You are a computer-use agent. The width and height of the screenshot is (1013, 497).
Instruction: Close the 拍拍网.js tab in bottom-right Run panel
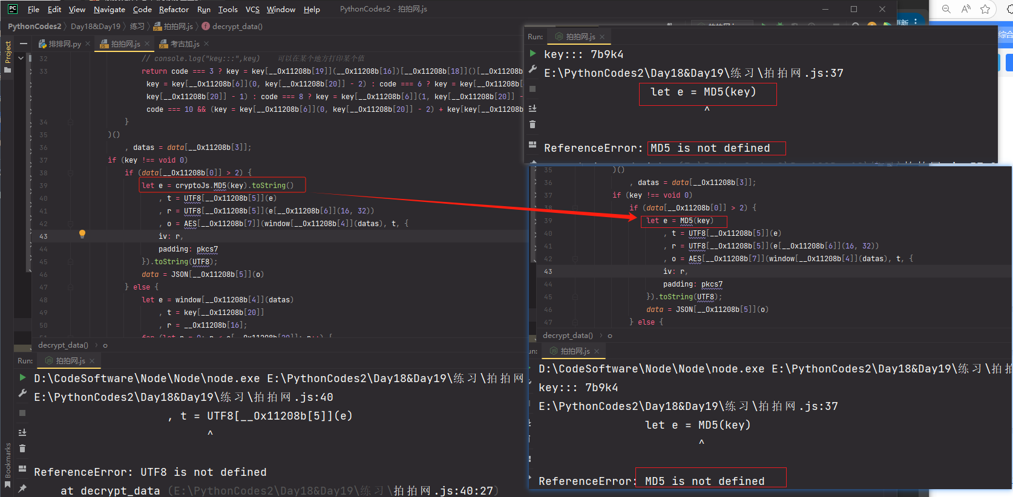[597, 351]
